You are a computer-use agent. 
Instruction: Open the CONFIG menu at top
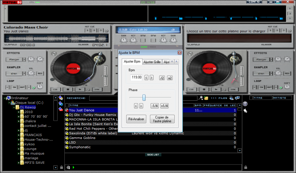point(254,2)
